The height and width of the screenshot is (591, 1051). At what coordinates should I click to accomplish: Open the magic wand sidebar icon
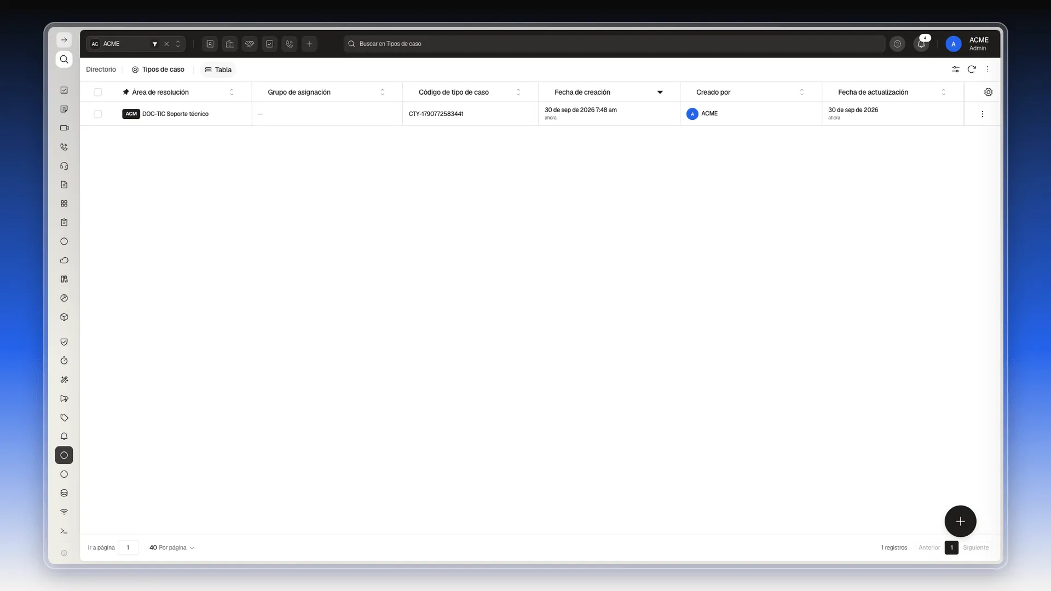click(64, 380)
